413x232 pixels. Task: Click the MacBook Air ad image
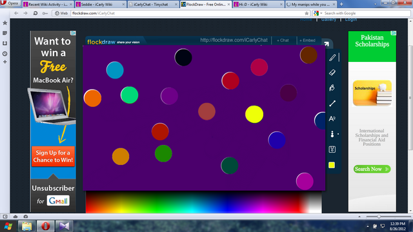[x=52, y=106]
